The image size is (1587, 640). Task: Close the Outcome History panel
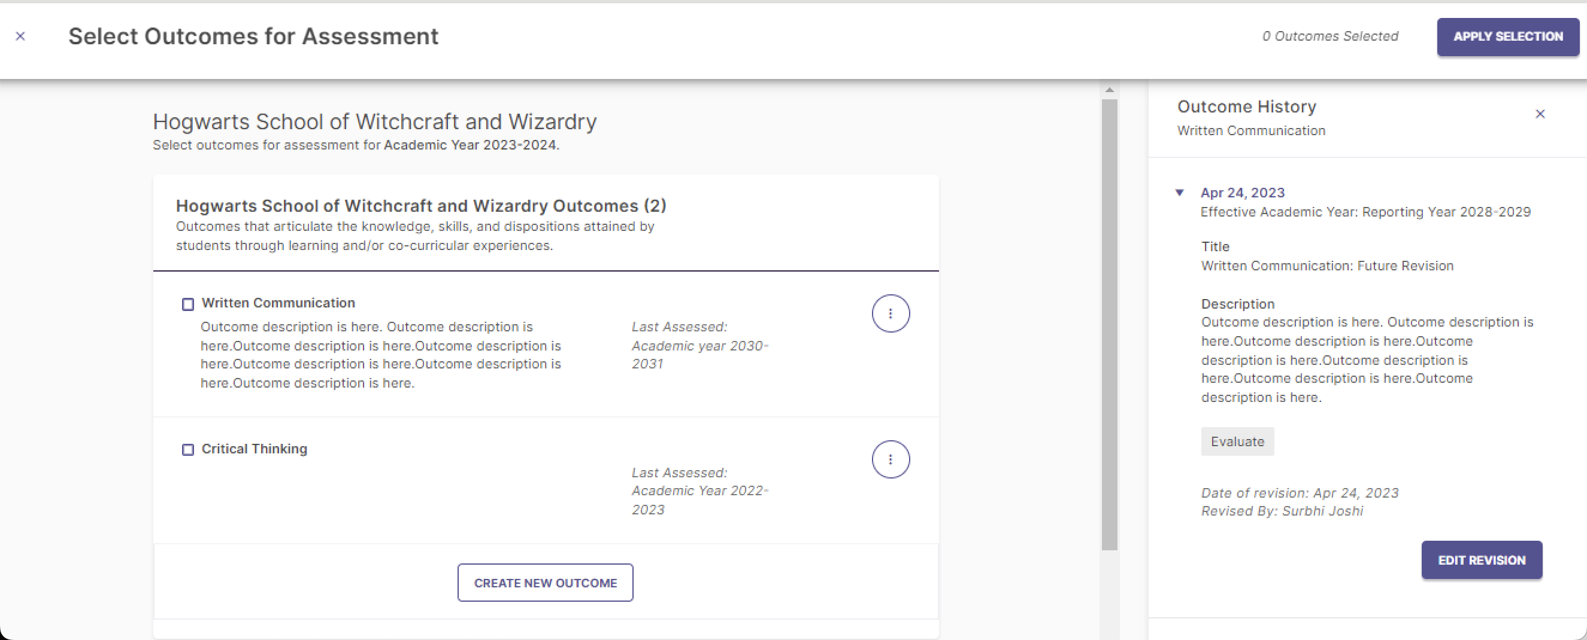[x=1540, y=114]
